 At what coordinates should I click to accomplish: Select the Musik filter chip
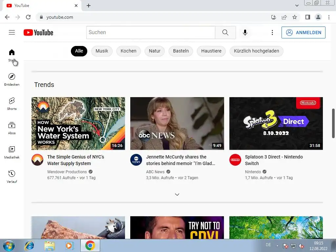(102, 51)
